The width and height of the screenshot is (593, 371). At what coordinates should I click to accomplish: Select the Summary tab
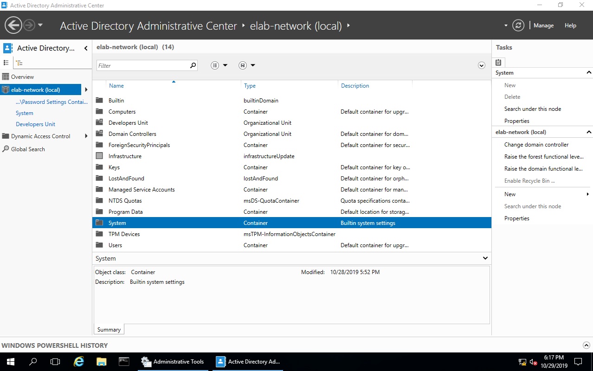tap(109, 330)
